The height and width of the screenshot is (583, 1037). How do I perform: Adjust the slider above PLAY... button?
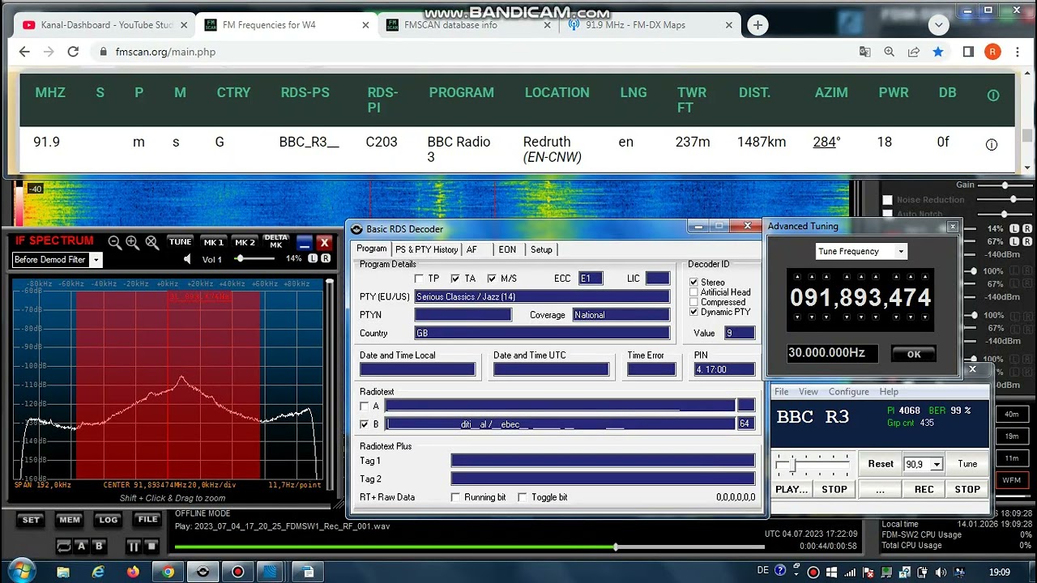pyautogui.click(x=813, y=464)
